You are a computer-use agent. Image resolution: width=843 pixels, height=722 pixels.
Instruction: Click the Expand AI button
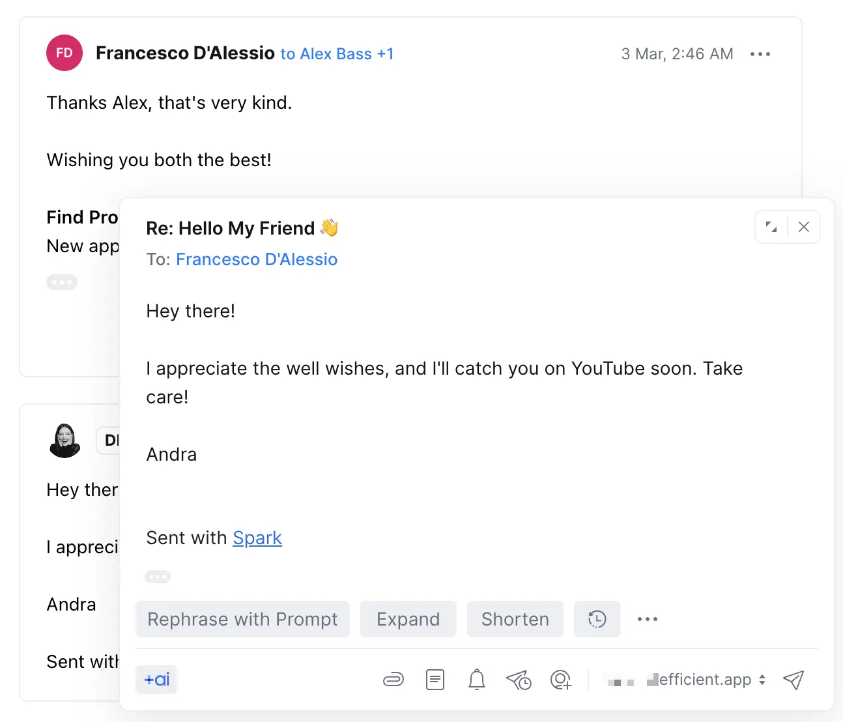click(x=408, y=619)
